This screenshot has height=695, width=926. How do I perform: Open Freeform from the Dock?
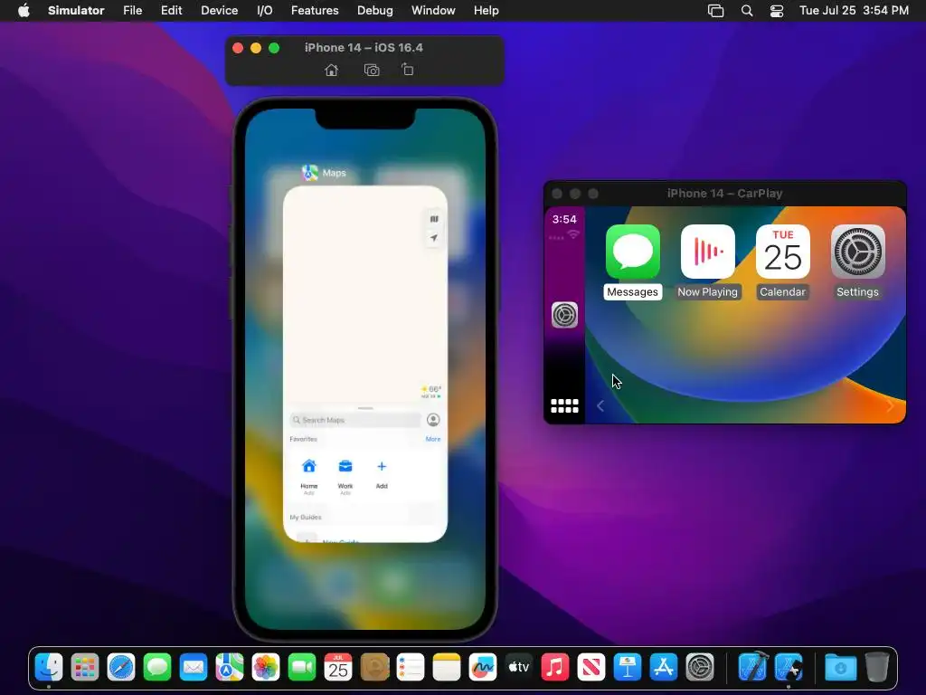point(483,668)
